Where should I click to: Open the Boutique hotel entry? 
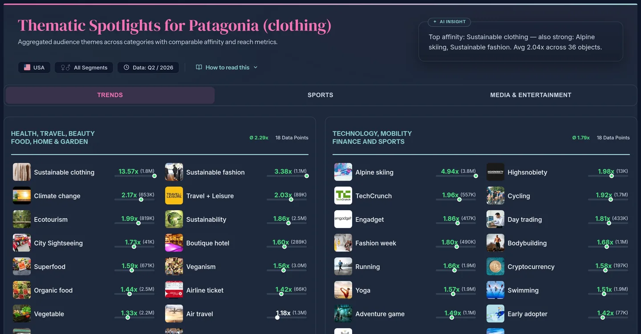click(x=237, y=243)
